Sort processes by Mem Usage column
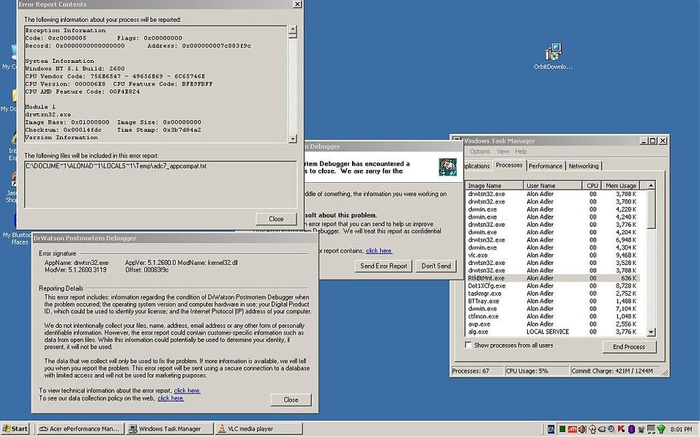 tap(620, 185)
